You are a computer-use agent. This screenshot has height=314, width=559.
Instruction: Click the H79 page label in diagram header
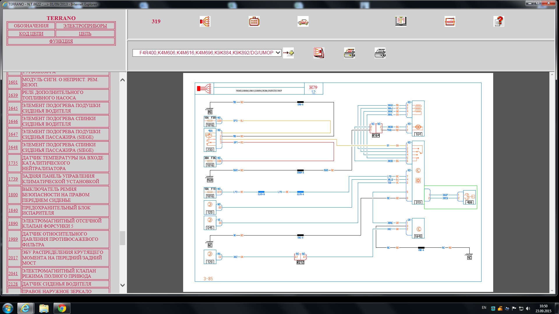pyautogui.click(x=313, y=87)
